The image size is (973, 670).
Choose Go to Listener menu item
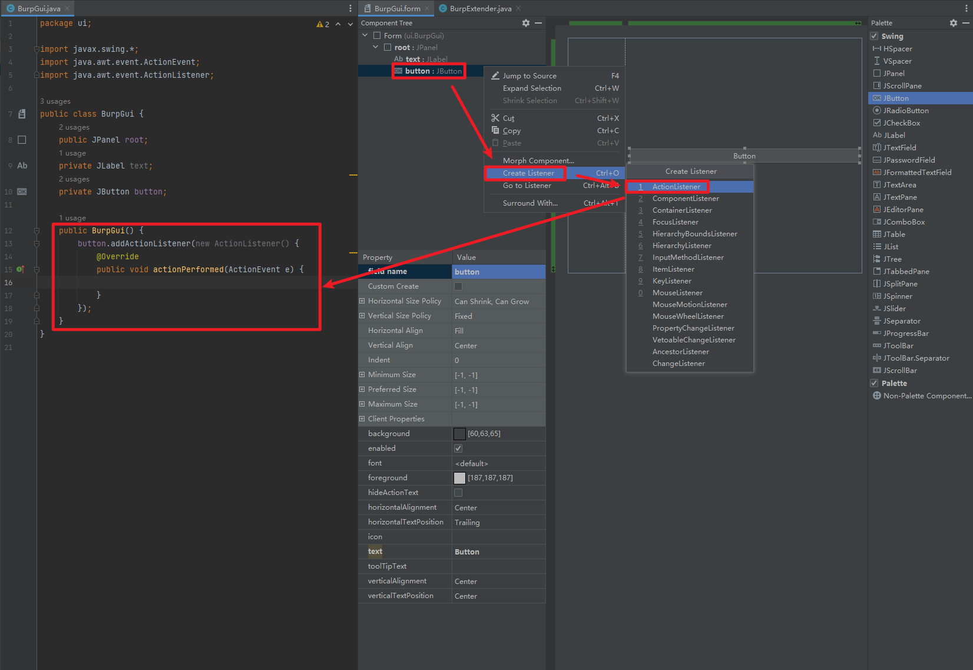tap(554, 186)
